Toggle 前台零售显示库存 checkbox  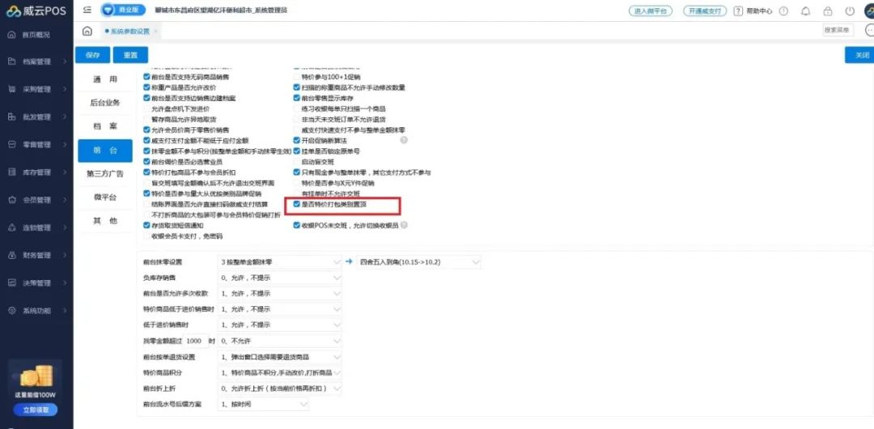297,98
